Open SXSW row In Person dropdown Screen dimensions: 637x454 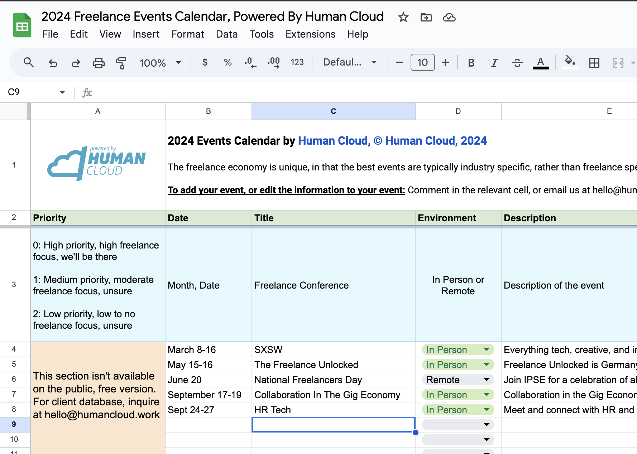point(458,350)
